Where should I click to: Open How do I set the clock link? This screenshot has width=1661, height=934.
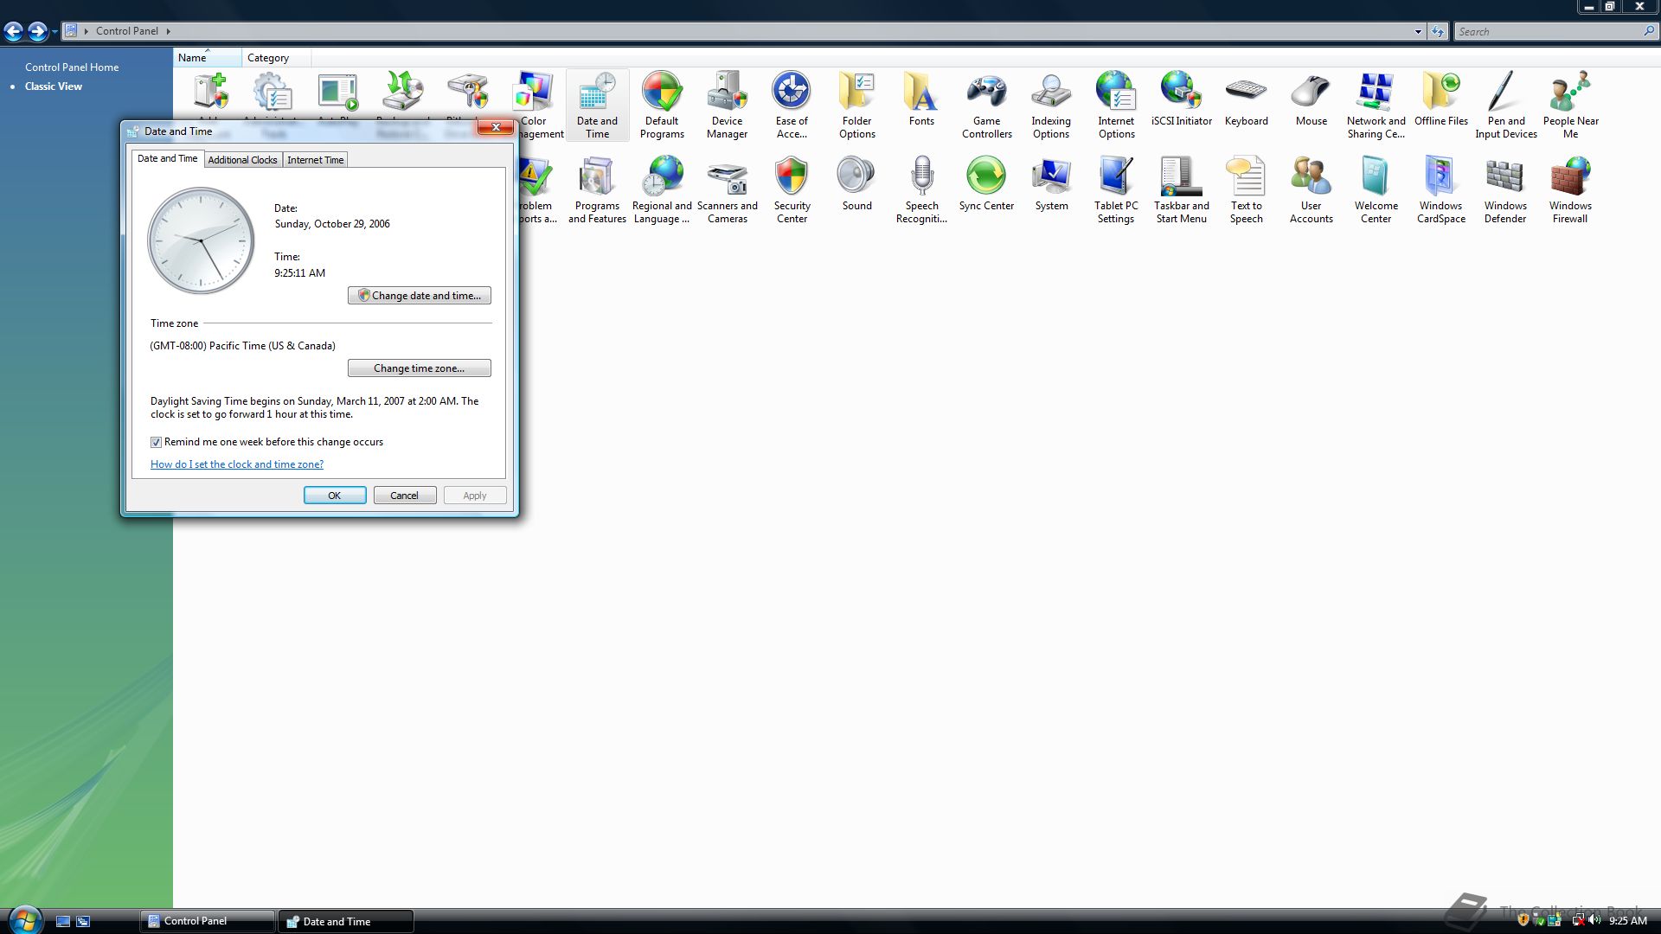pos(237,464)
